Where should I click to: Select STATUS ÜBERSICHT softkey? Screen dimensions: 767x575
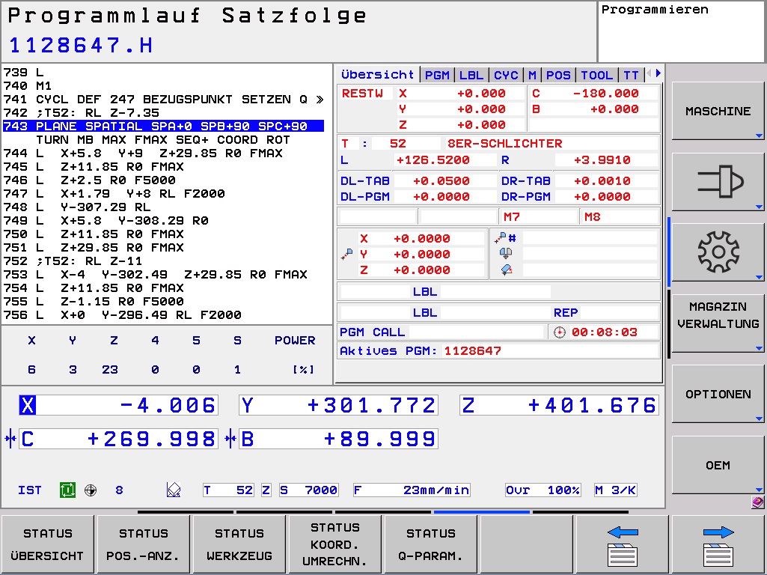click(47, 544)
